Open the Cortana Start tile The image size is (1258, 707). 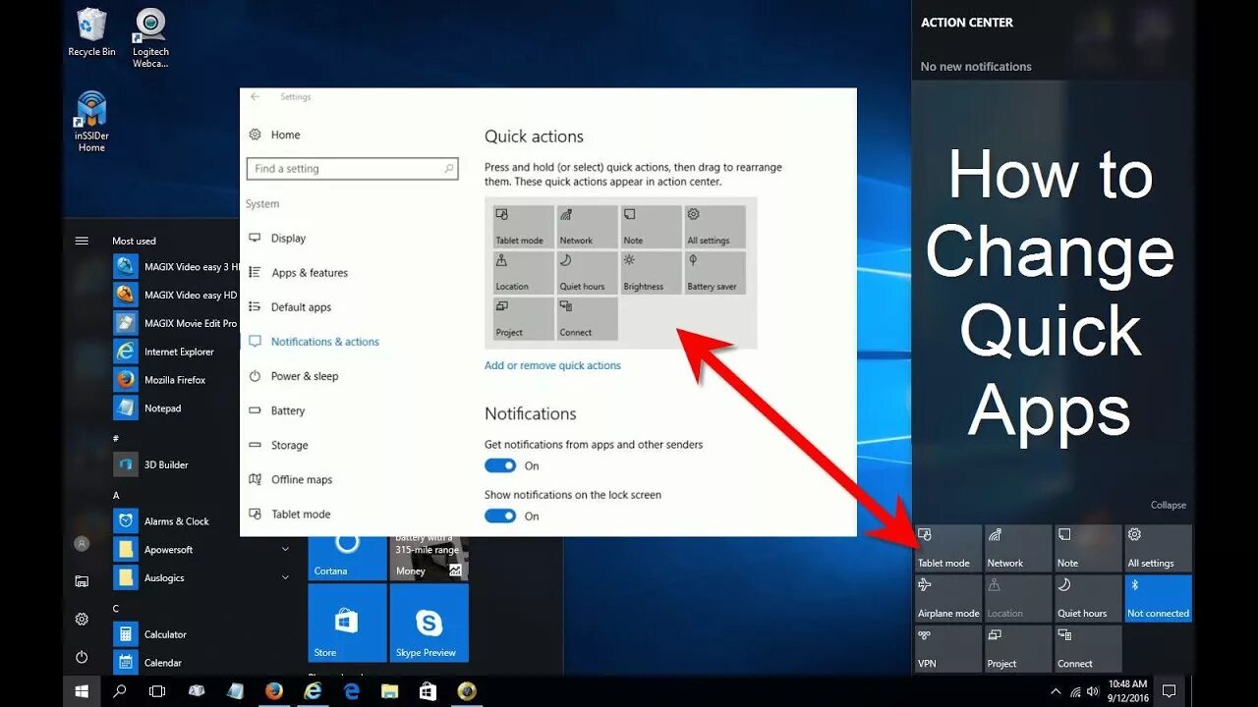pyautogui.click(x=347, y=558)
